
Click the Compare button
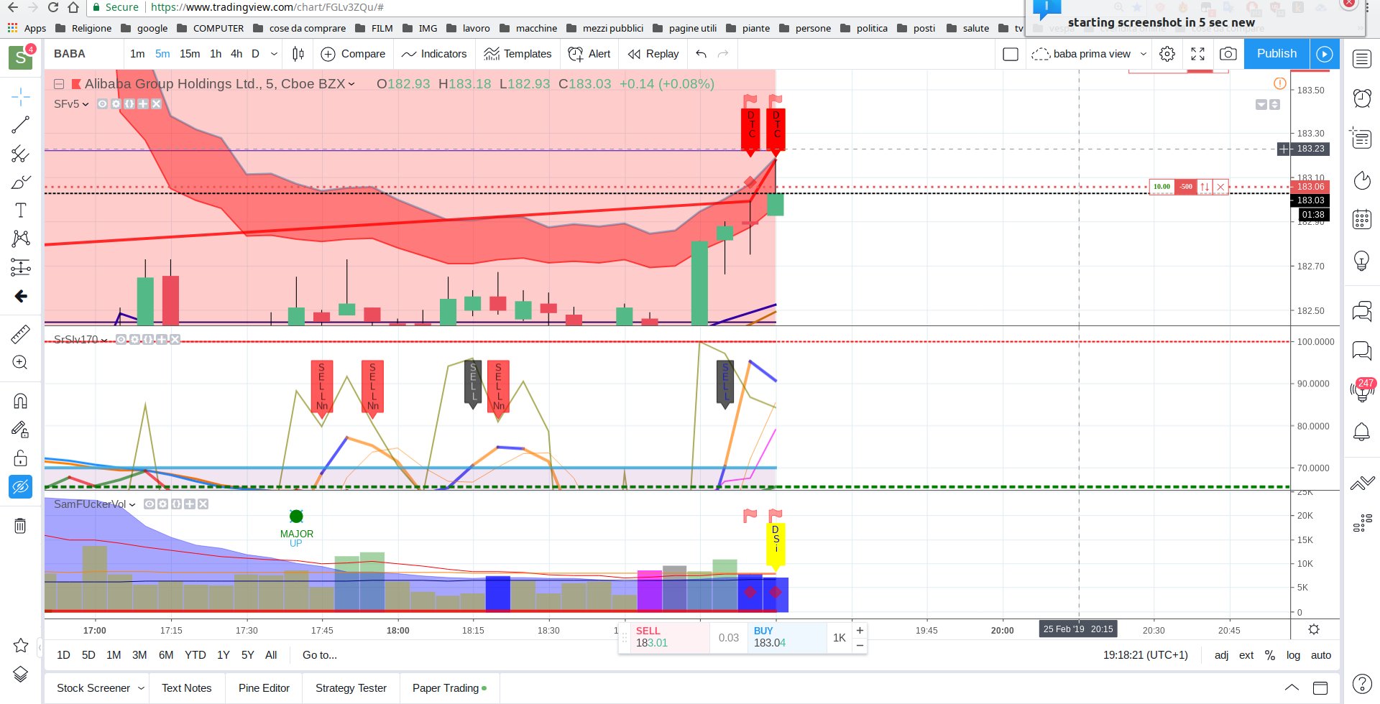pos(353,54)
